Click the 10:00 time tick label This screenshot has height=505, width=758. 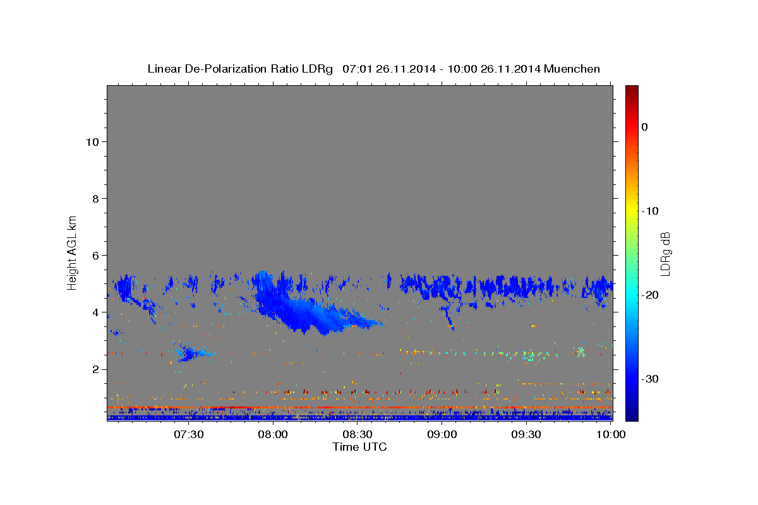(611, 434)
